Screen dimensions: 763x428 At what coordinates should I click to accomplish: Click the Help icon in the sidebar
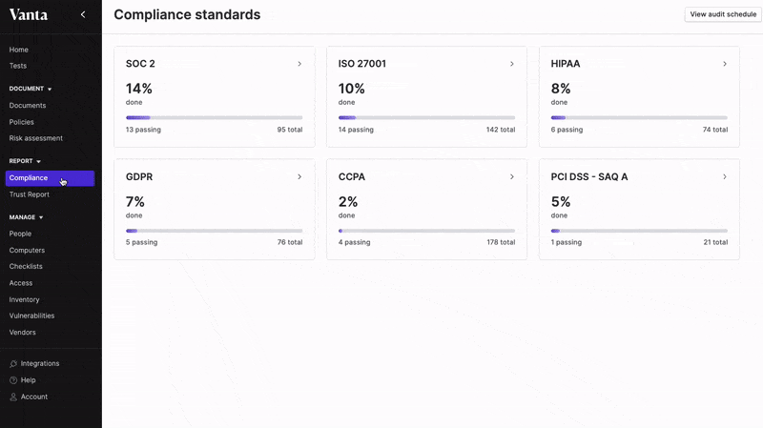pyautogui.click(x=13, y=380)
